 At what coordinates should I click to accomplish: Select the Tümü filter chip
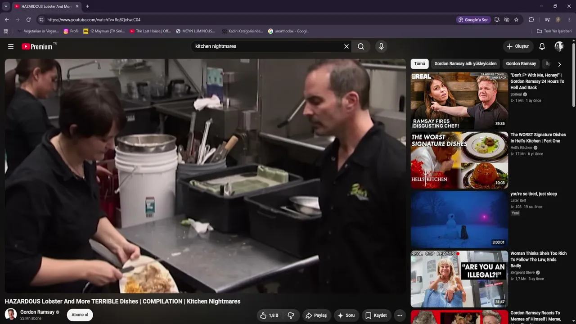point(419,64)
